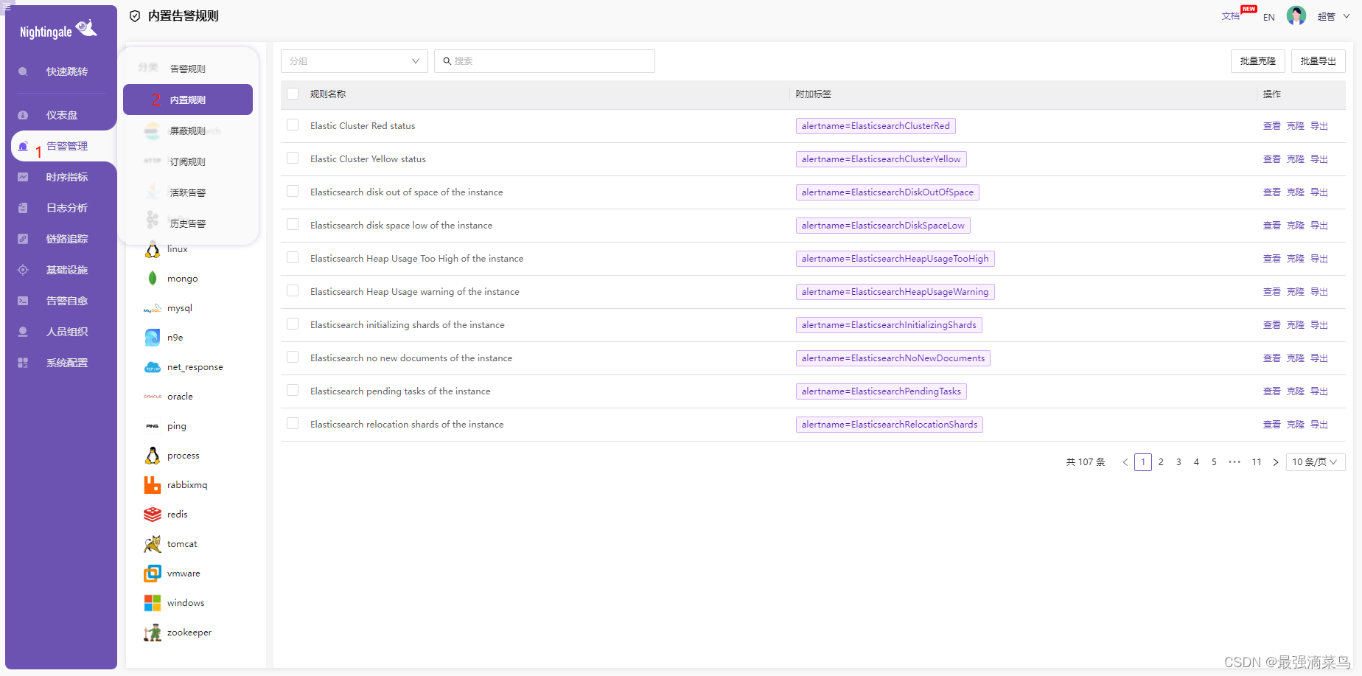Focus the 搜索 search input
1362x676 pixels.
click(545, 61)
